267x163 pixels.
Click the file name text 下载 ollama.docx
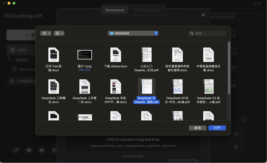point(116,66)
